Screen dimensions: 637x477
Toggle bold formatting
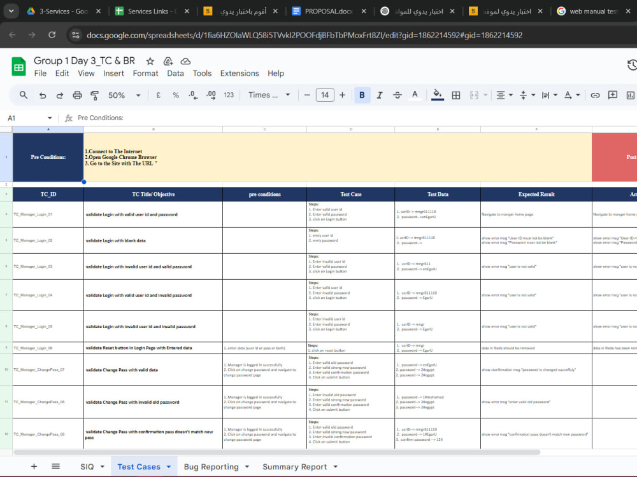click(362, 95)
